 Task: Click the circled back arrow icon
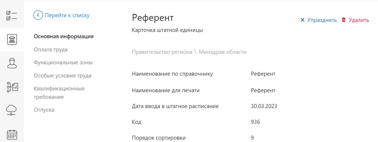[38, 15]
